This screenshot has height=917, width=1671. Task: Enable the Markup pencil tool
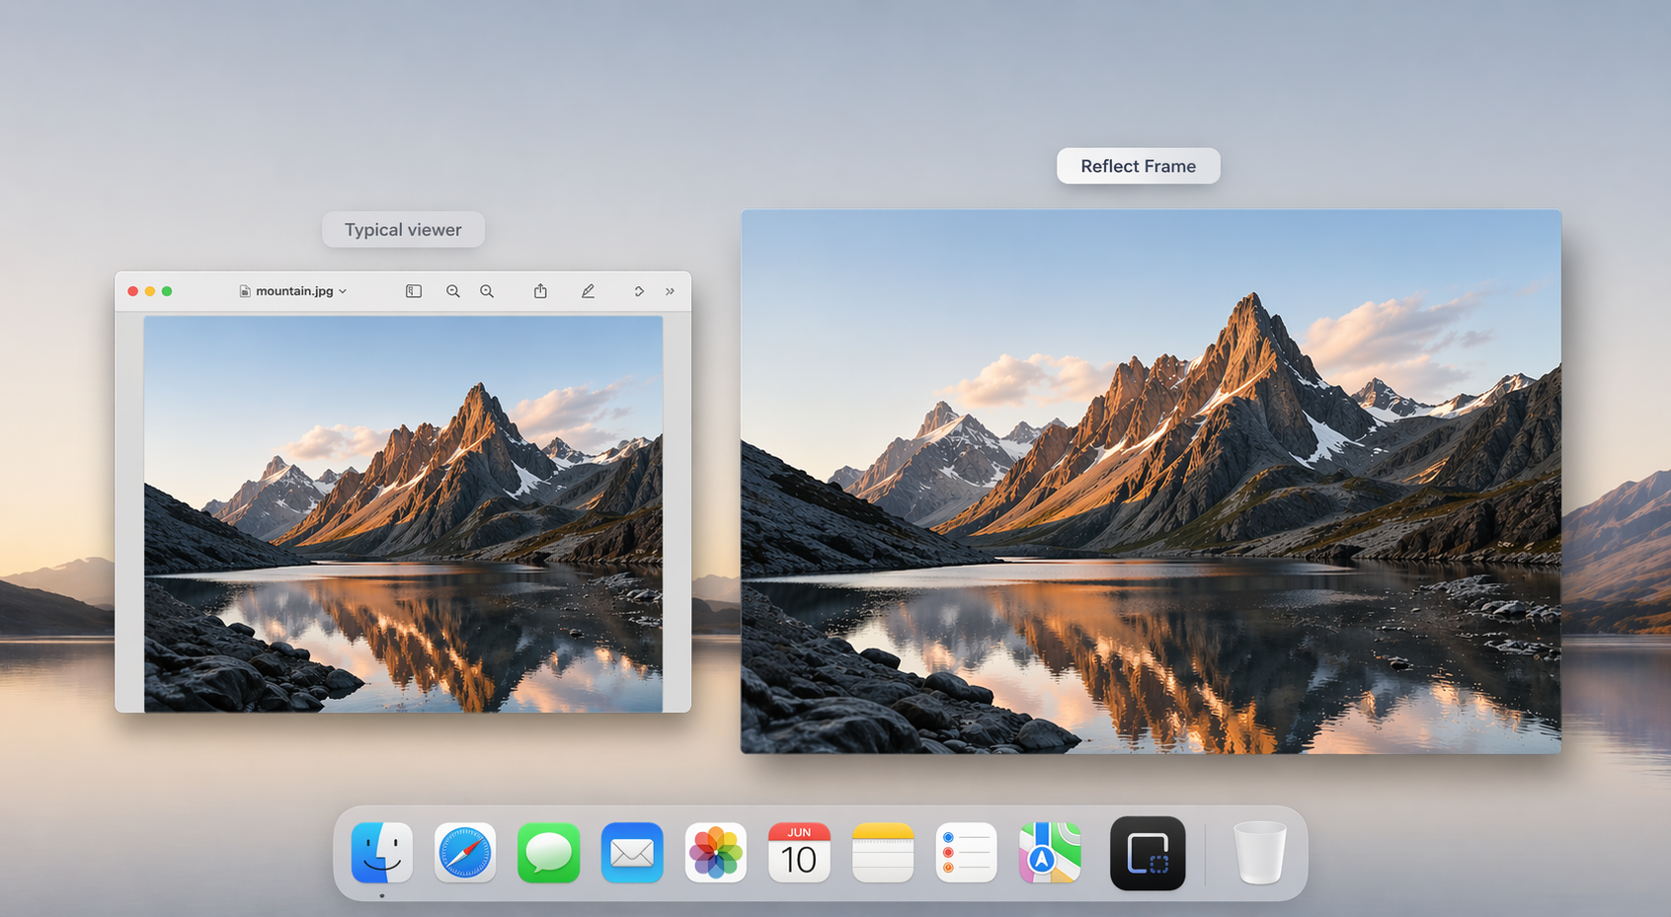point(588,291)
